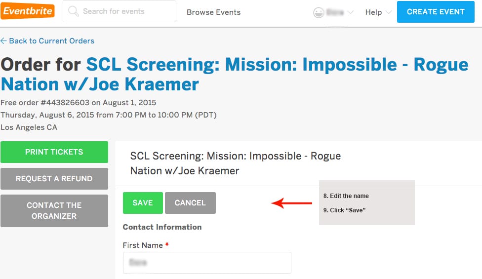Focus the Search for events field
This screenshot has height=279, width=482.
126,11
